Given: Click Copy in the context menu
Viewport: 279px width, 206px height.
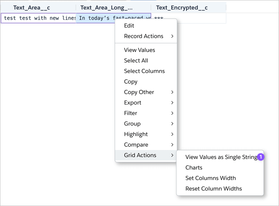Looking at the screenshot, I should click(131, 82).
